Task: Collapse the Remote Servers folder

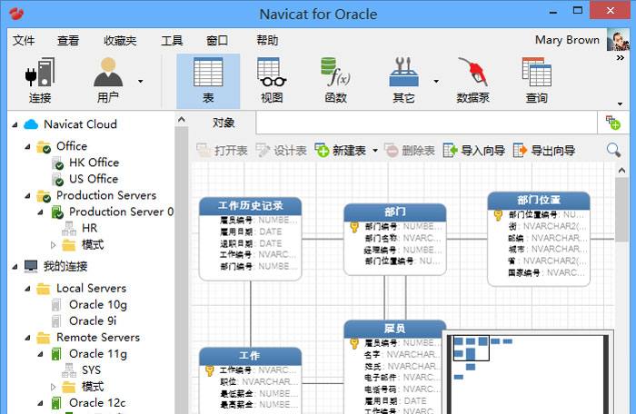Action: (x=27, y=338)
